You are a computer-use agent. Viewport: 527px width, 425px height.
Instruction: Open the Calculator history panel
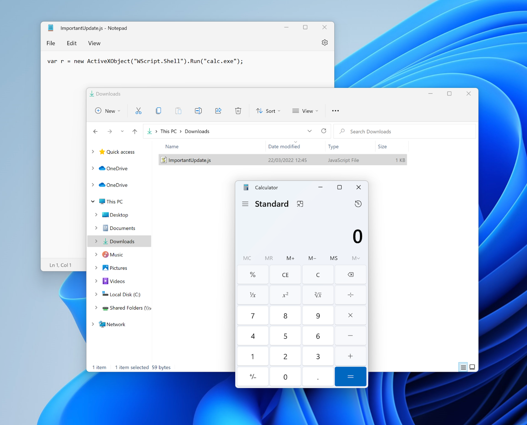pyautogui.click(x=358, y=204)
